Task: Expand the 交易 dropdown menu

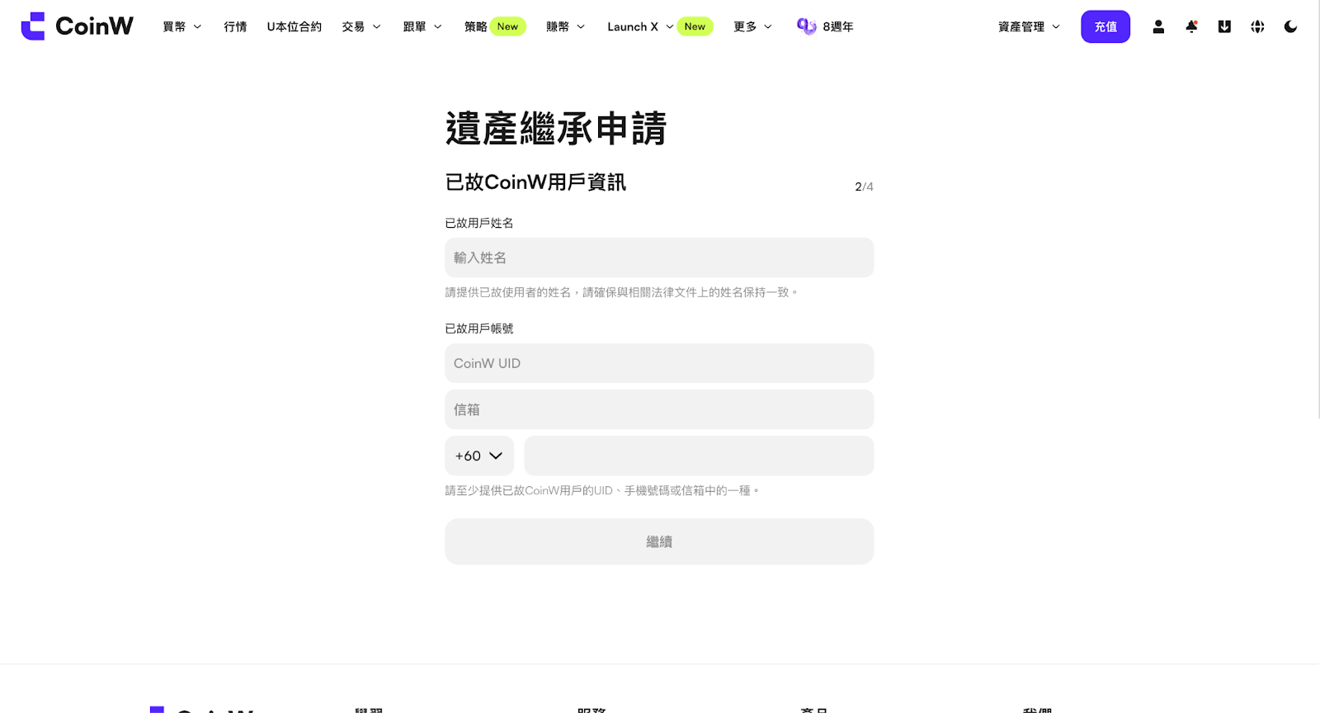Action: [x=361, y=26]
